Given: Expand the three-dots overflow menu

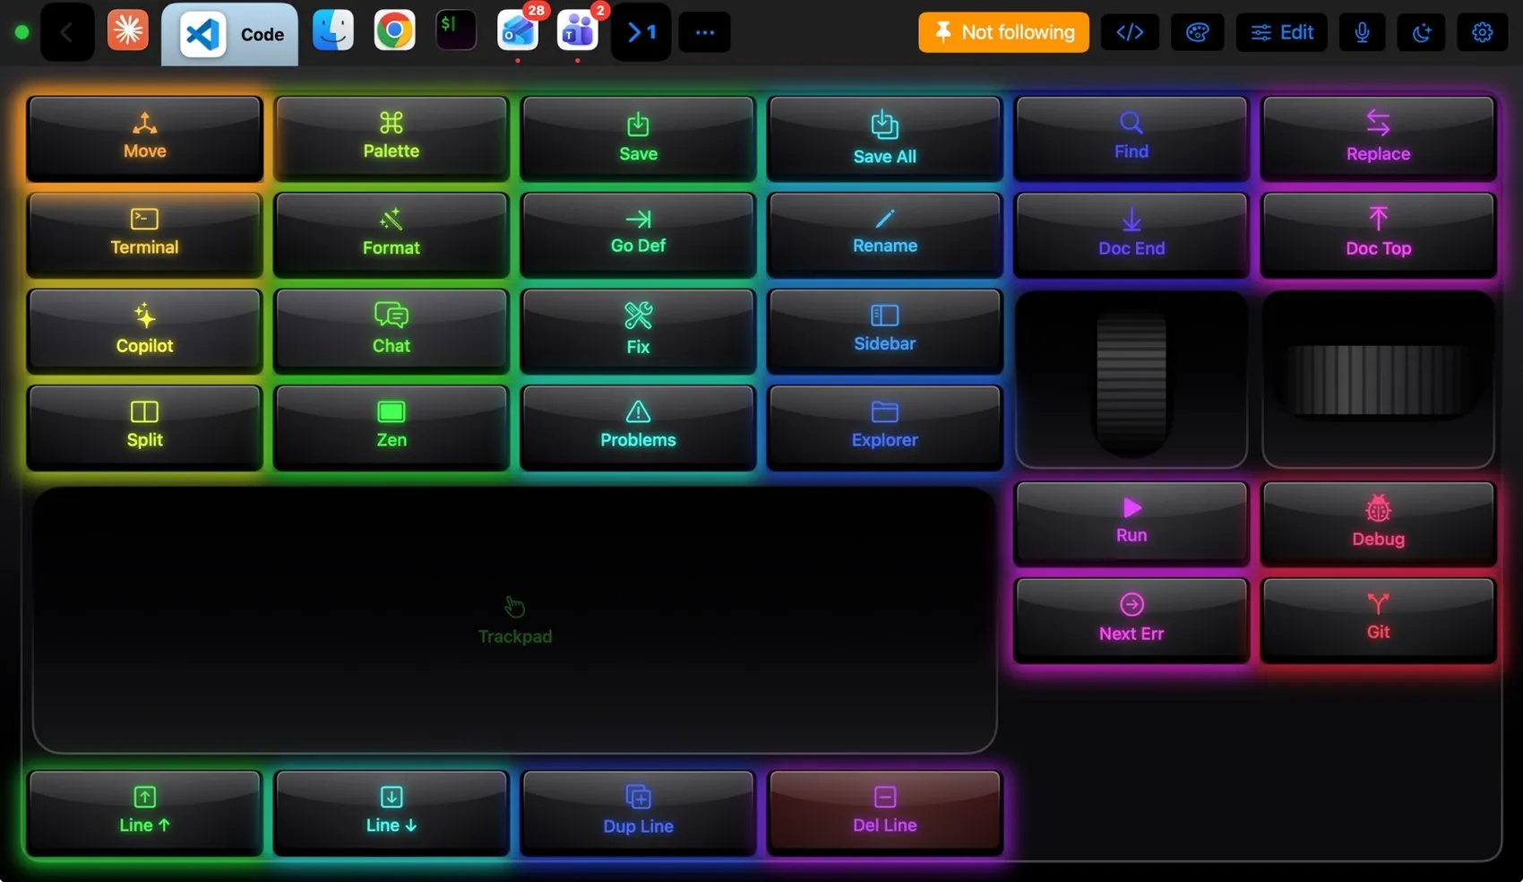Looking at the screenshot, I should tap(705, 32).
